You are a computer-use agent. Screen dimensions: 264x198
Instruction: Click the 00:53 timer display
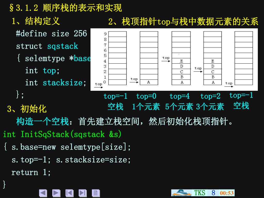(227, 193)
